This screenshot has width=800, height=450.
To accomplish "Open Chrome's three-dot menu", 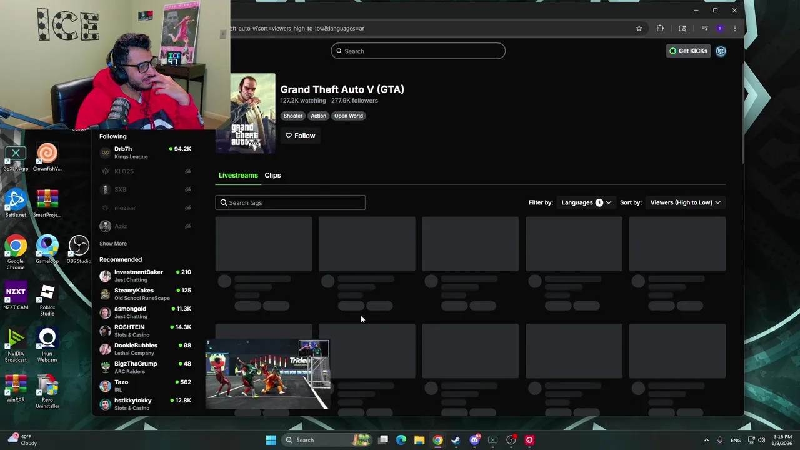I will click(734, 28).
